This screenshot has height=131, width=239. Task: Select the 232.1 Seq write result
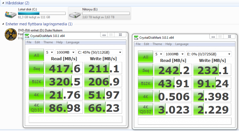pyautogui.click(x=212, y=70)
